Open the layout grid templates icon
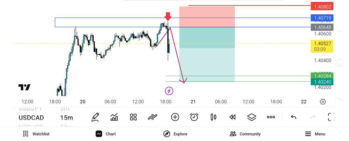 [x=133, y=117]
